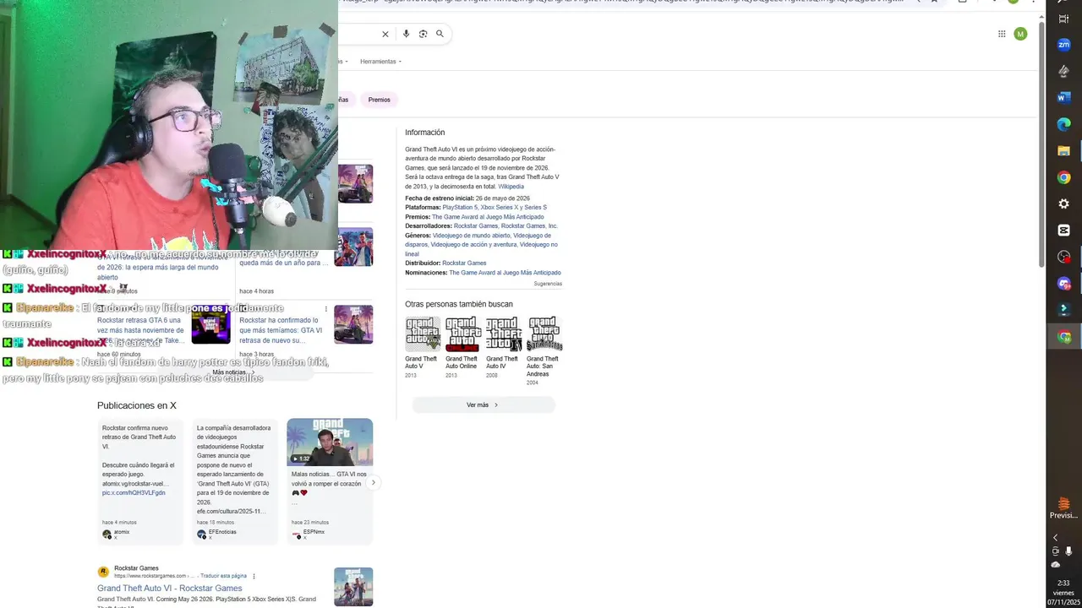This screenshot has width=1082, height=608.
Task: Click the microphone icon in the system tray
Action: click(x=1069, y=551)
